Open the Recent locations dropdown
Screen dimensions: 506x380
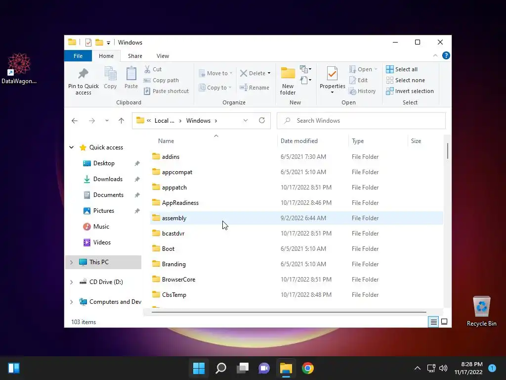tap(107, 121)
